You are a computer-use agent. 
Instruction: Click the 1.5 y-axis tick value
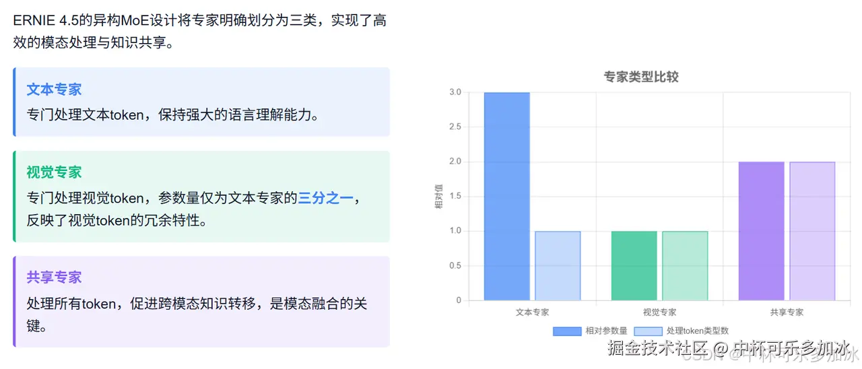coord(455,197)
